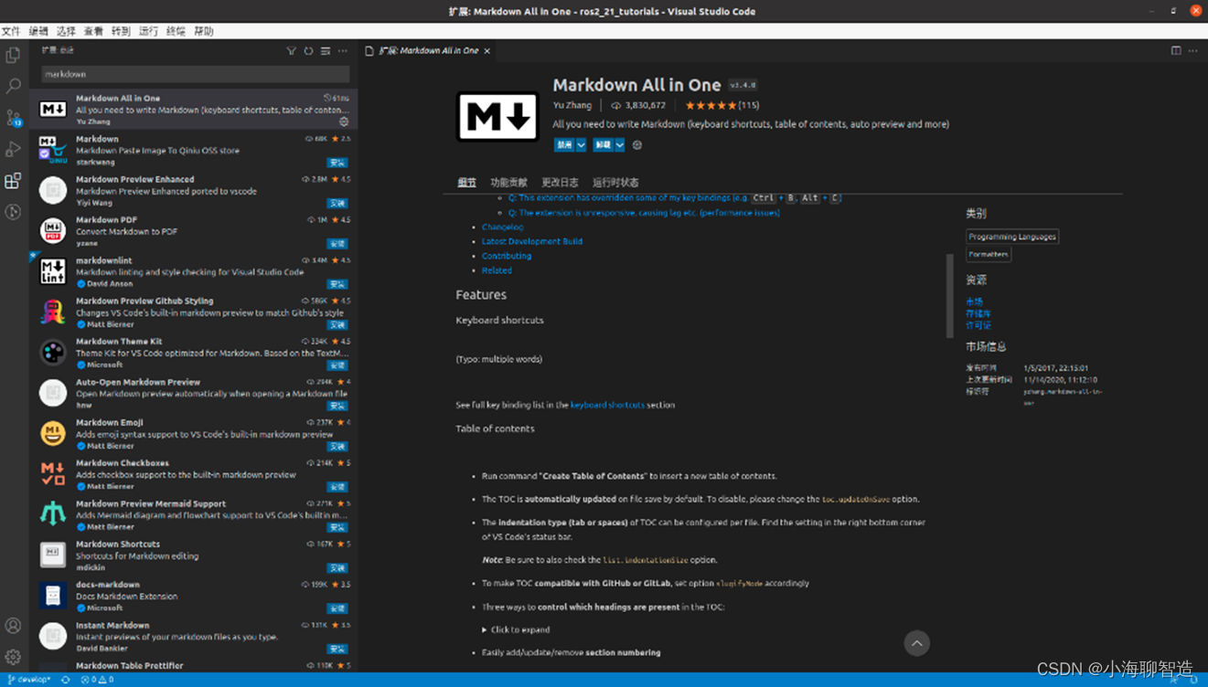This screenshot has height=687, width=1208.
Task: Select Markdown Theme Kit in results list
Action: coord(193,353)
